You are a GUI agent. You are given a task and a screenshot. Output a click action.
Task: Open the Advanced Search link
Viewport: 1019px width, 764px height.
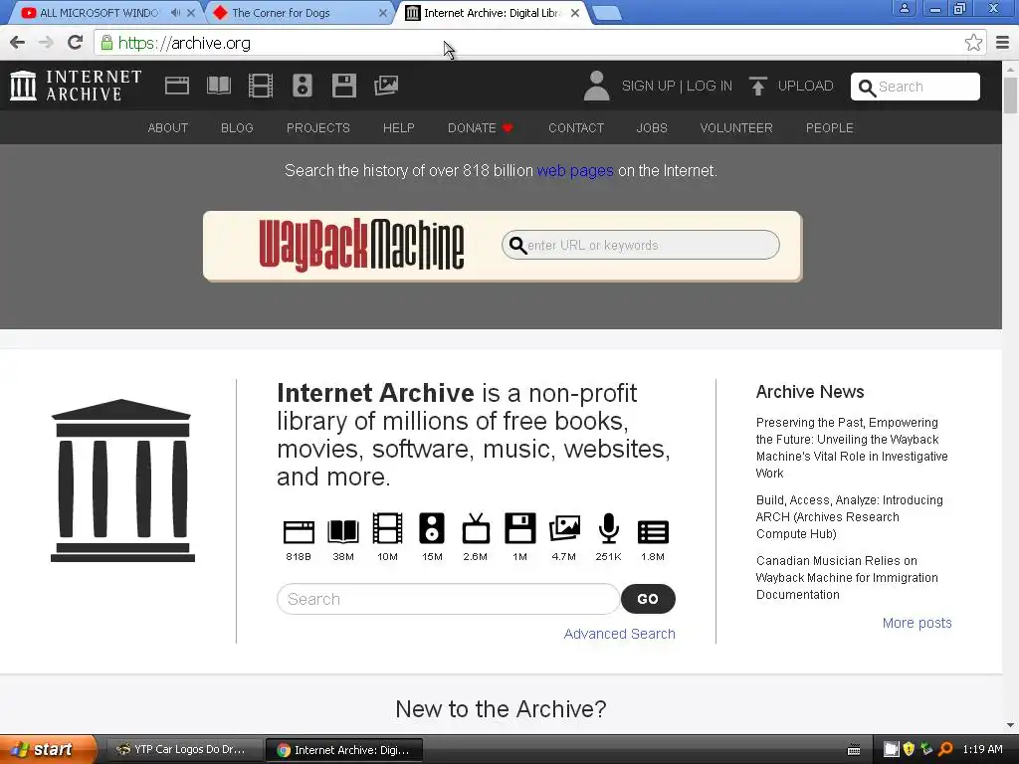click(619, 634)
